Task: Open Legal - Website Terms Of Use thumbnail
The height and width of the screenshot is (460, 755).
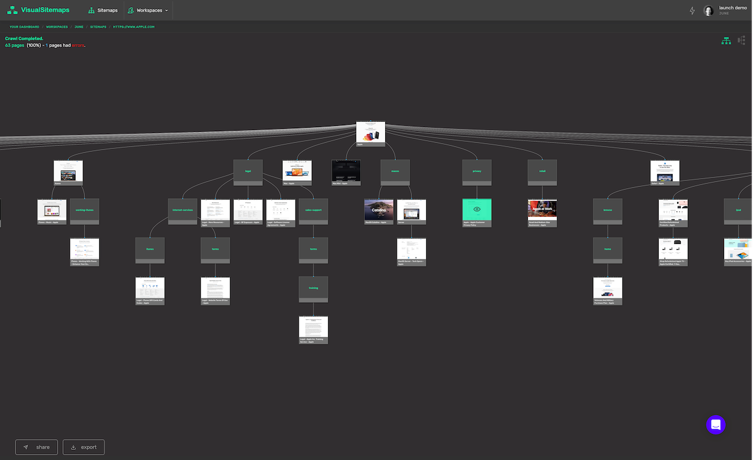Action: coord(215,291)
